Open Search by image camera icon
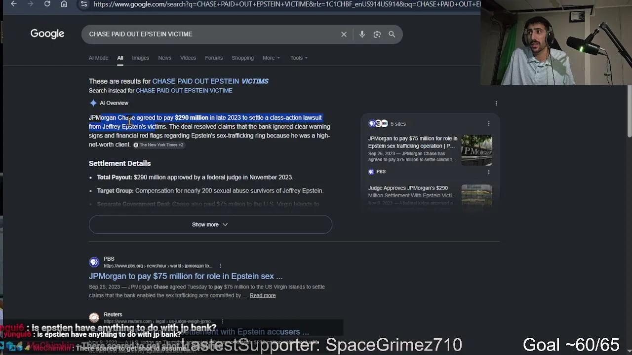This screenshot has width=632, height=355. 377,34
